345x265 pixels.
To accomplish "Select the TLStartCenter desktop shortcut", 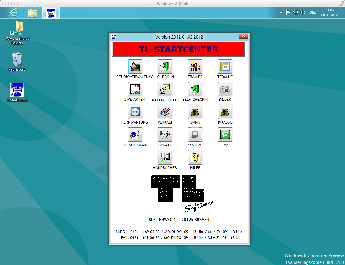I will click(x=17, y=92).
